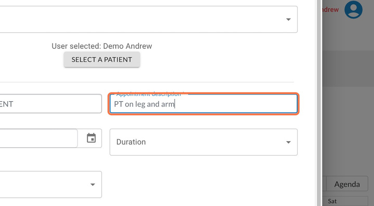Click the user profile avatar icon

click(354, 9)
